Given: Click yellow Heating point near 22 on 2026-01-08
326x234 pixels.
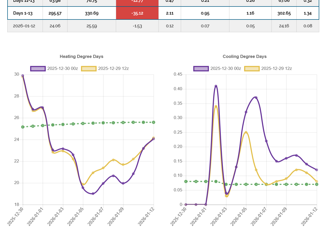Looking at the screenshot, I should [113, 160].
